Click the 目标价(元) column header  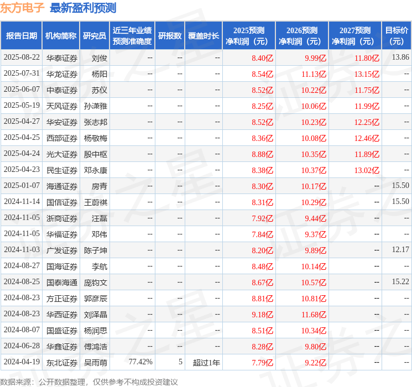(397, 36)
